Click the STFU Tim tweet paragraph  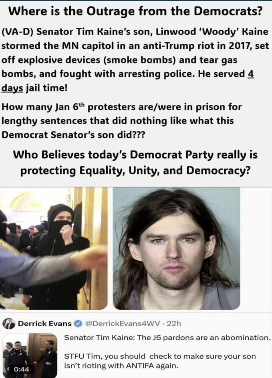160,361
